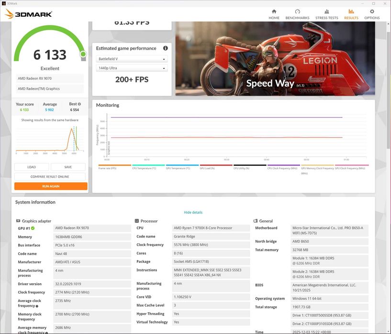Viewport: 391px width, 334px height.
Task: Toggle the CPU Temperature legend
Action: [148, 167]
